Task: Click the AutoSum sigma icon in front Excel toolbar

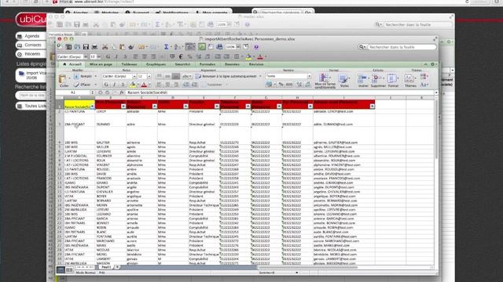Action: (166, 47)
